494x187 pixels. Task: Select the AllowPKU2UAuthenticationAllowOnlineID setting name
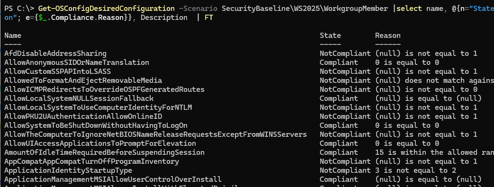83,116
